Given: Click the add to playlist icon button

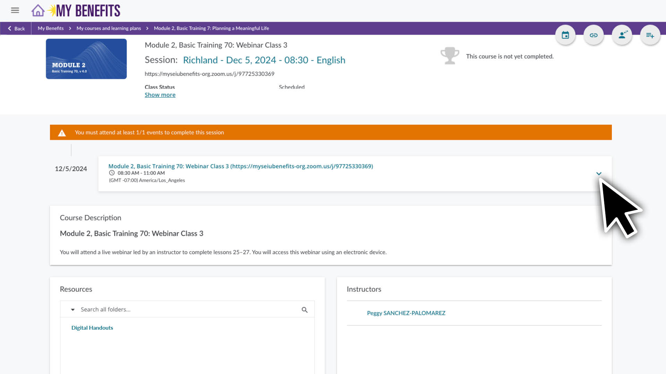Looking at the screenshot, I should (650, 35).
